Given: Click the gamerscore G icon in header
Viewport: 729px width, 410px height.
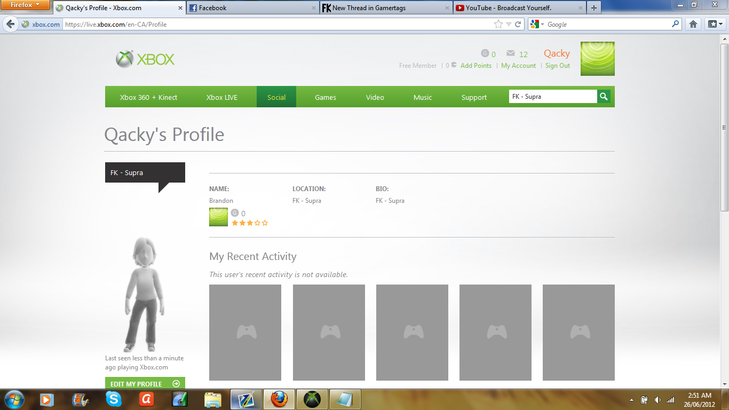Looking at the screenshot, I should click(x=485, y=53).
